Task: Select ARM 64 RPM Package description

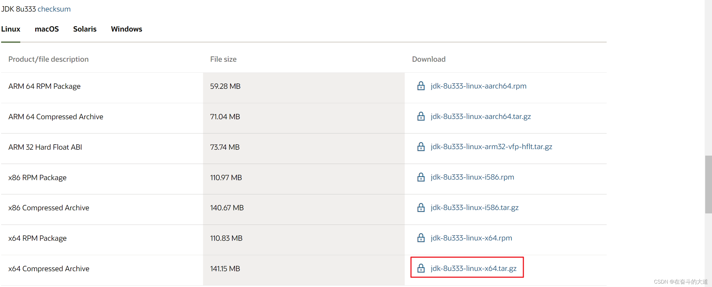Action: click(44, 86)
